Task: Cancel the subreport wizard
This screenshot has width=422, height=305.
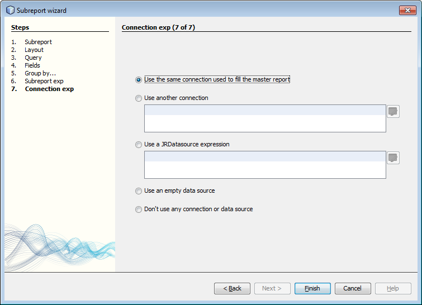Action: point(352,288)
